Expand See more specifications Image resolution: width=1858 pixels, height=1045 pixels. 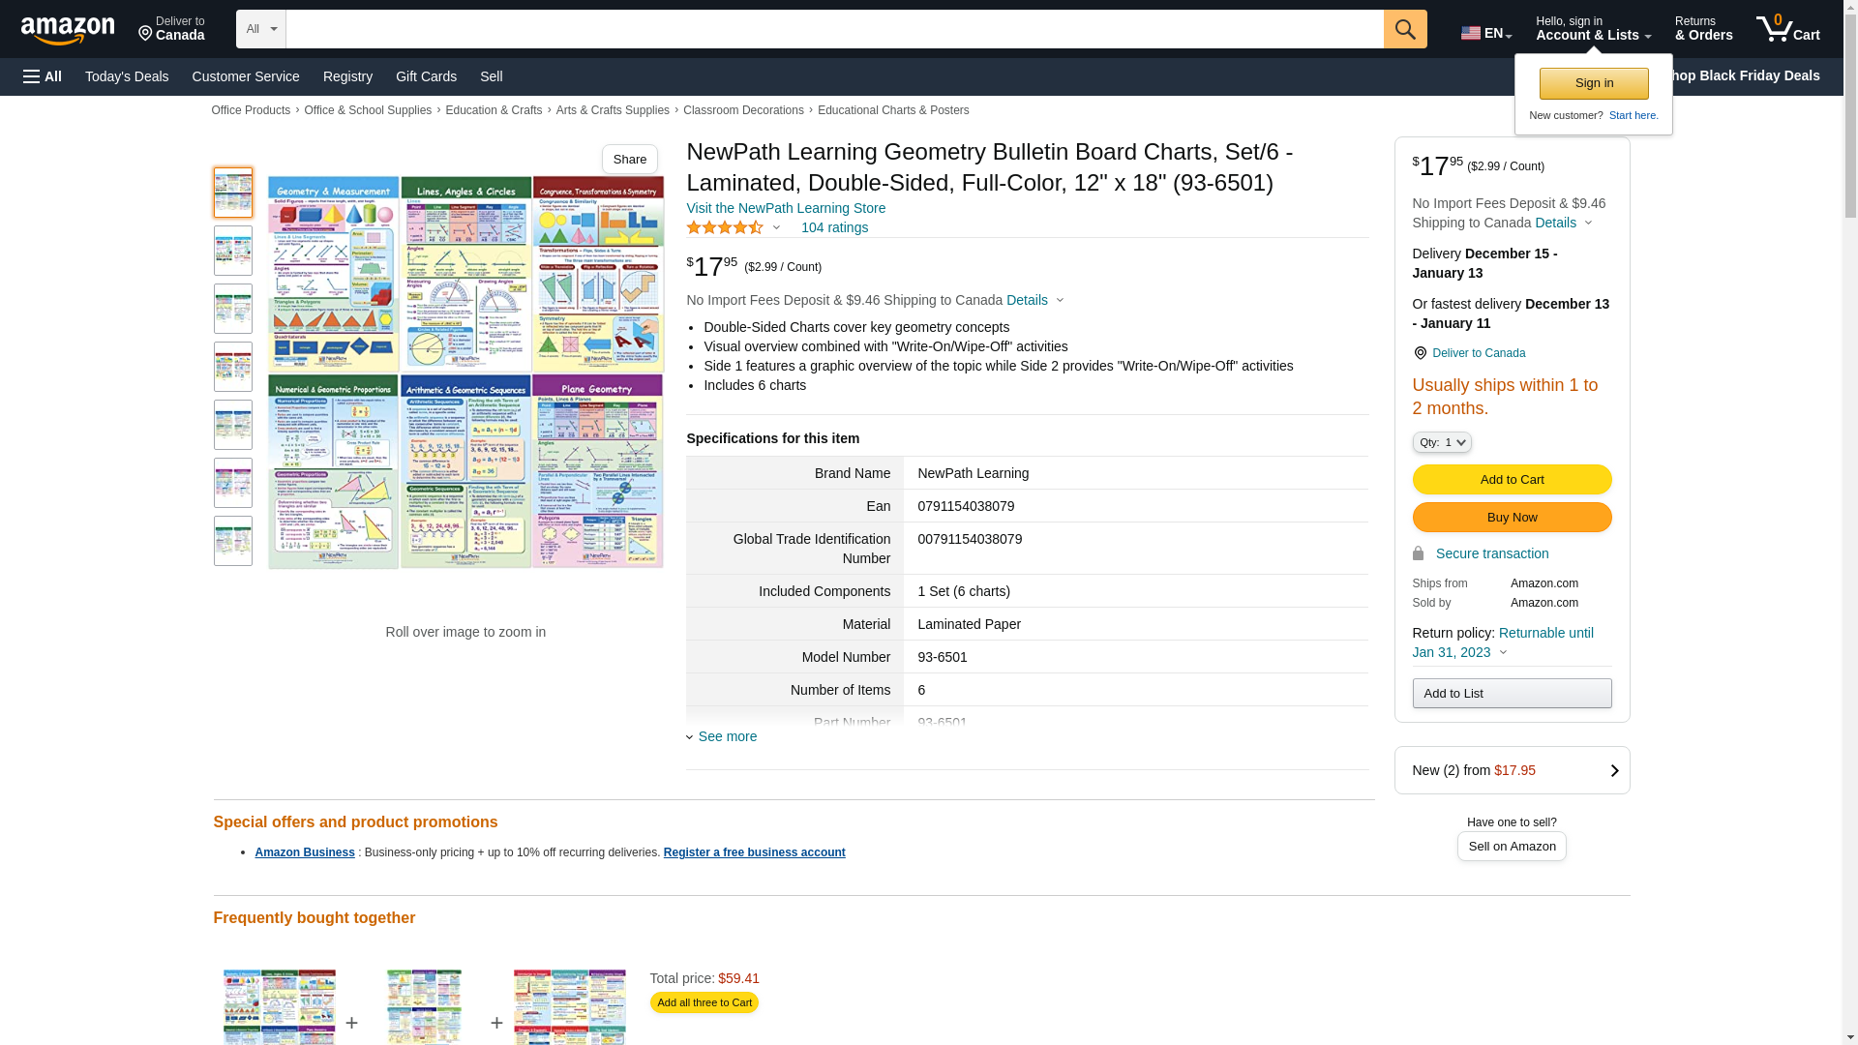(x=727, y=737)
